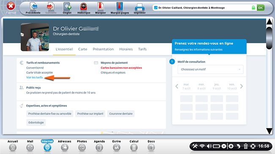Show next dates with the right chevron

242,86
